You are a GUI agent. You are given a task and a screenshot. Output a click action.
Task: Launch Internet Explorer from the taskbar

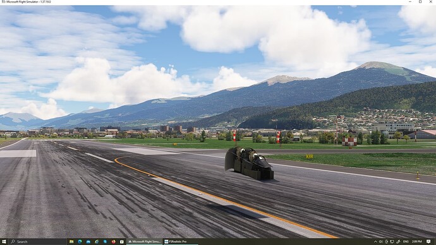tap(97, 242)
